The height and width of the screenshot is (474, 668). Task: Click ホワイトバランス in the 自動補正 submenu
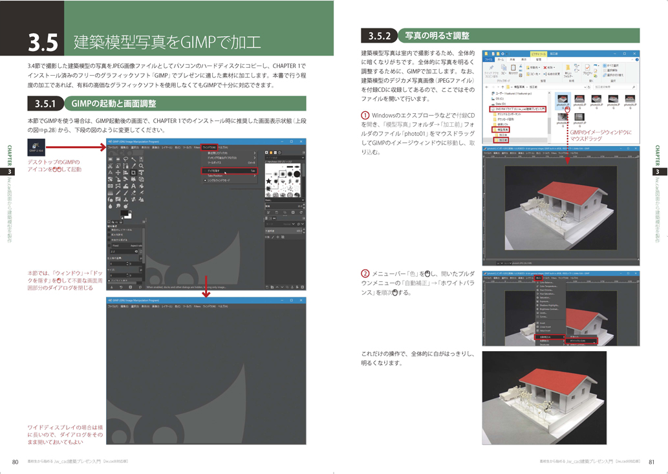tap(581, 341)
